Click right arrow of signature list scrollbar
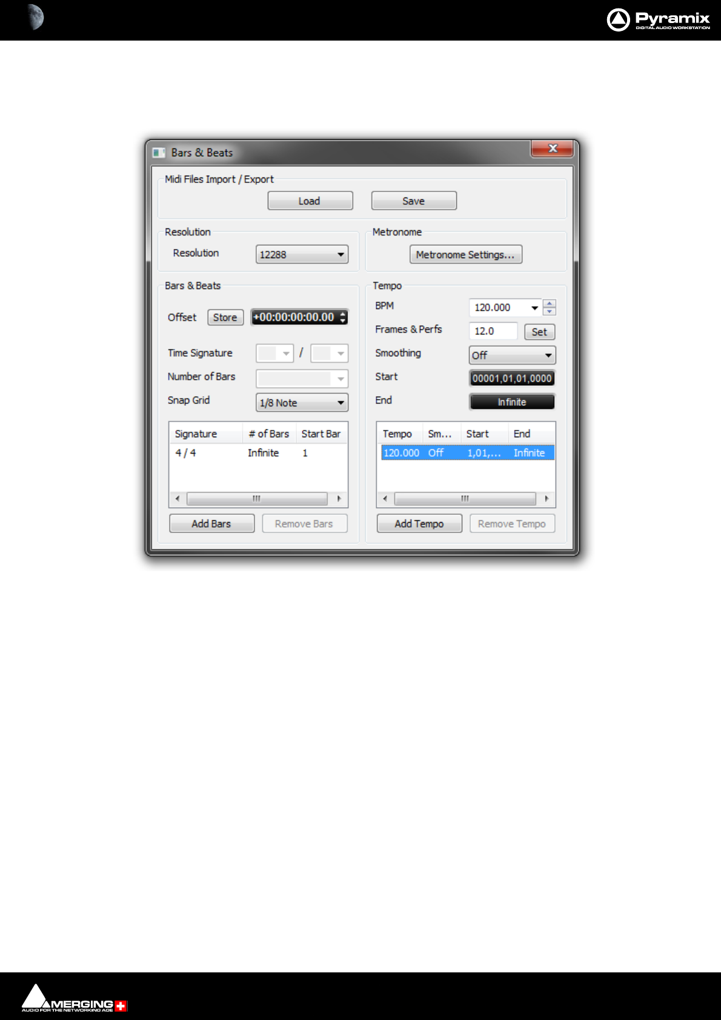Viewport: 721px width, 1020px height. 339,498
